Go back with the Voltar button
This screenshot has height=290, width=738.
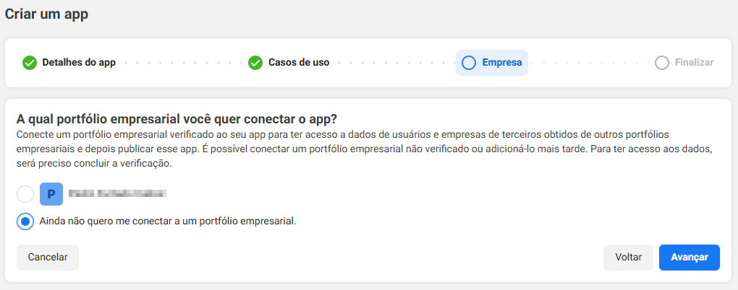pyautogui.click(x=628, y=257)
